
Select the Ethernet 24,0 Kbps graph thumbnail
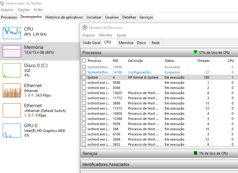click(12, 90)
